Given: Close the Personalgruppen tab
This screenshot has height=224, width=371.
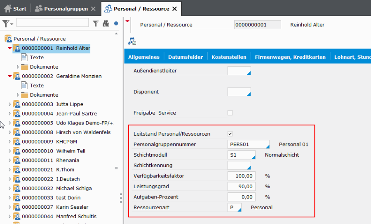Looking at the screenshot, I should point(93,9).
